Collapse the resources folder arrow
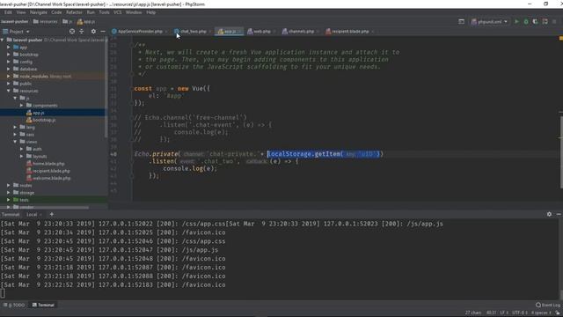 click(9, 91)
